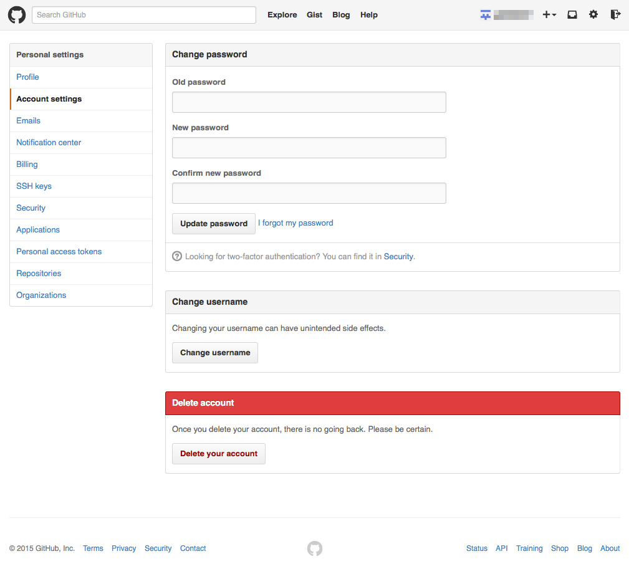This screenshot has width=629, height=579.
Task: Click into the Search GitHub box
Action: click(x=144, y=15)
